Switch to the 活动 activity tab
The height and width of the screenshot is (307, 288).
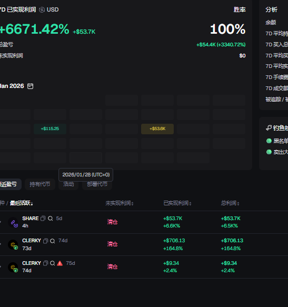[x=68, y=184]
